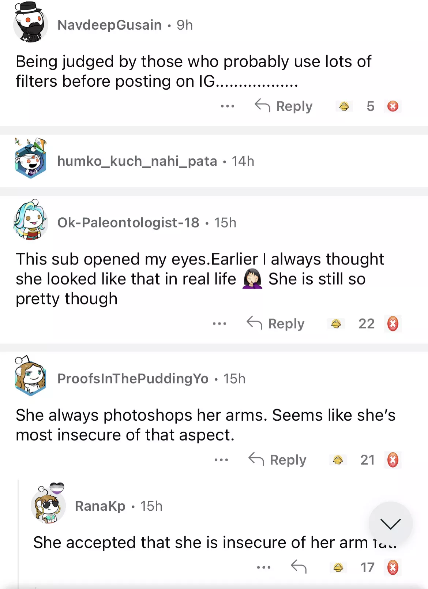Open more options for Ok-Paleontologist-18's comment
Image resolution: width=428 pixels, height=589 pixels.
(x=219, y=324)
